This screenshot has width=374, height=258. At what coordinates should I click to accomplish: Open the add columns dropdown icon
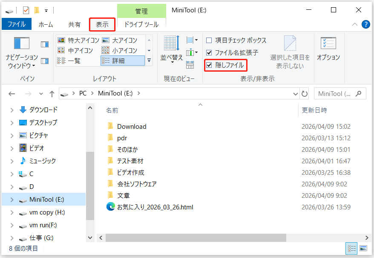coord(192,52)
